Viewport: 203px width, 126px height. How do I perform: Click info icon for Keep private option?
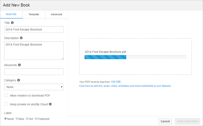(50, 104)
